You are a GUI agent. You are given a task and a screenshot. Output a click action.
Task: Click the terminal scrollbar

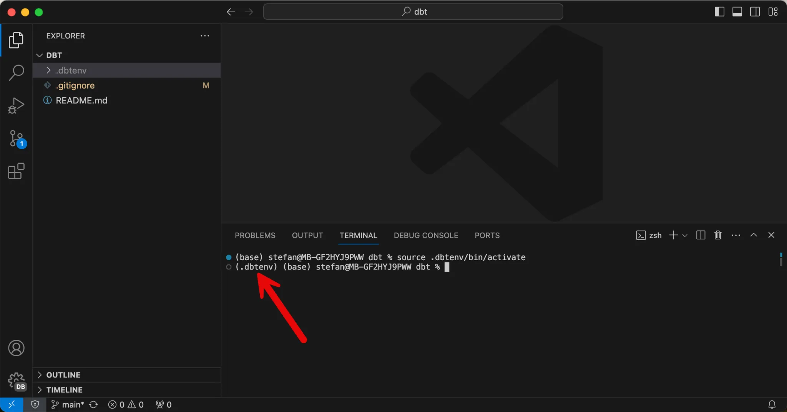click(x=781, y=260)
